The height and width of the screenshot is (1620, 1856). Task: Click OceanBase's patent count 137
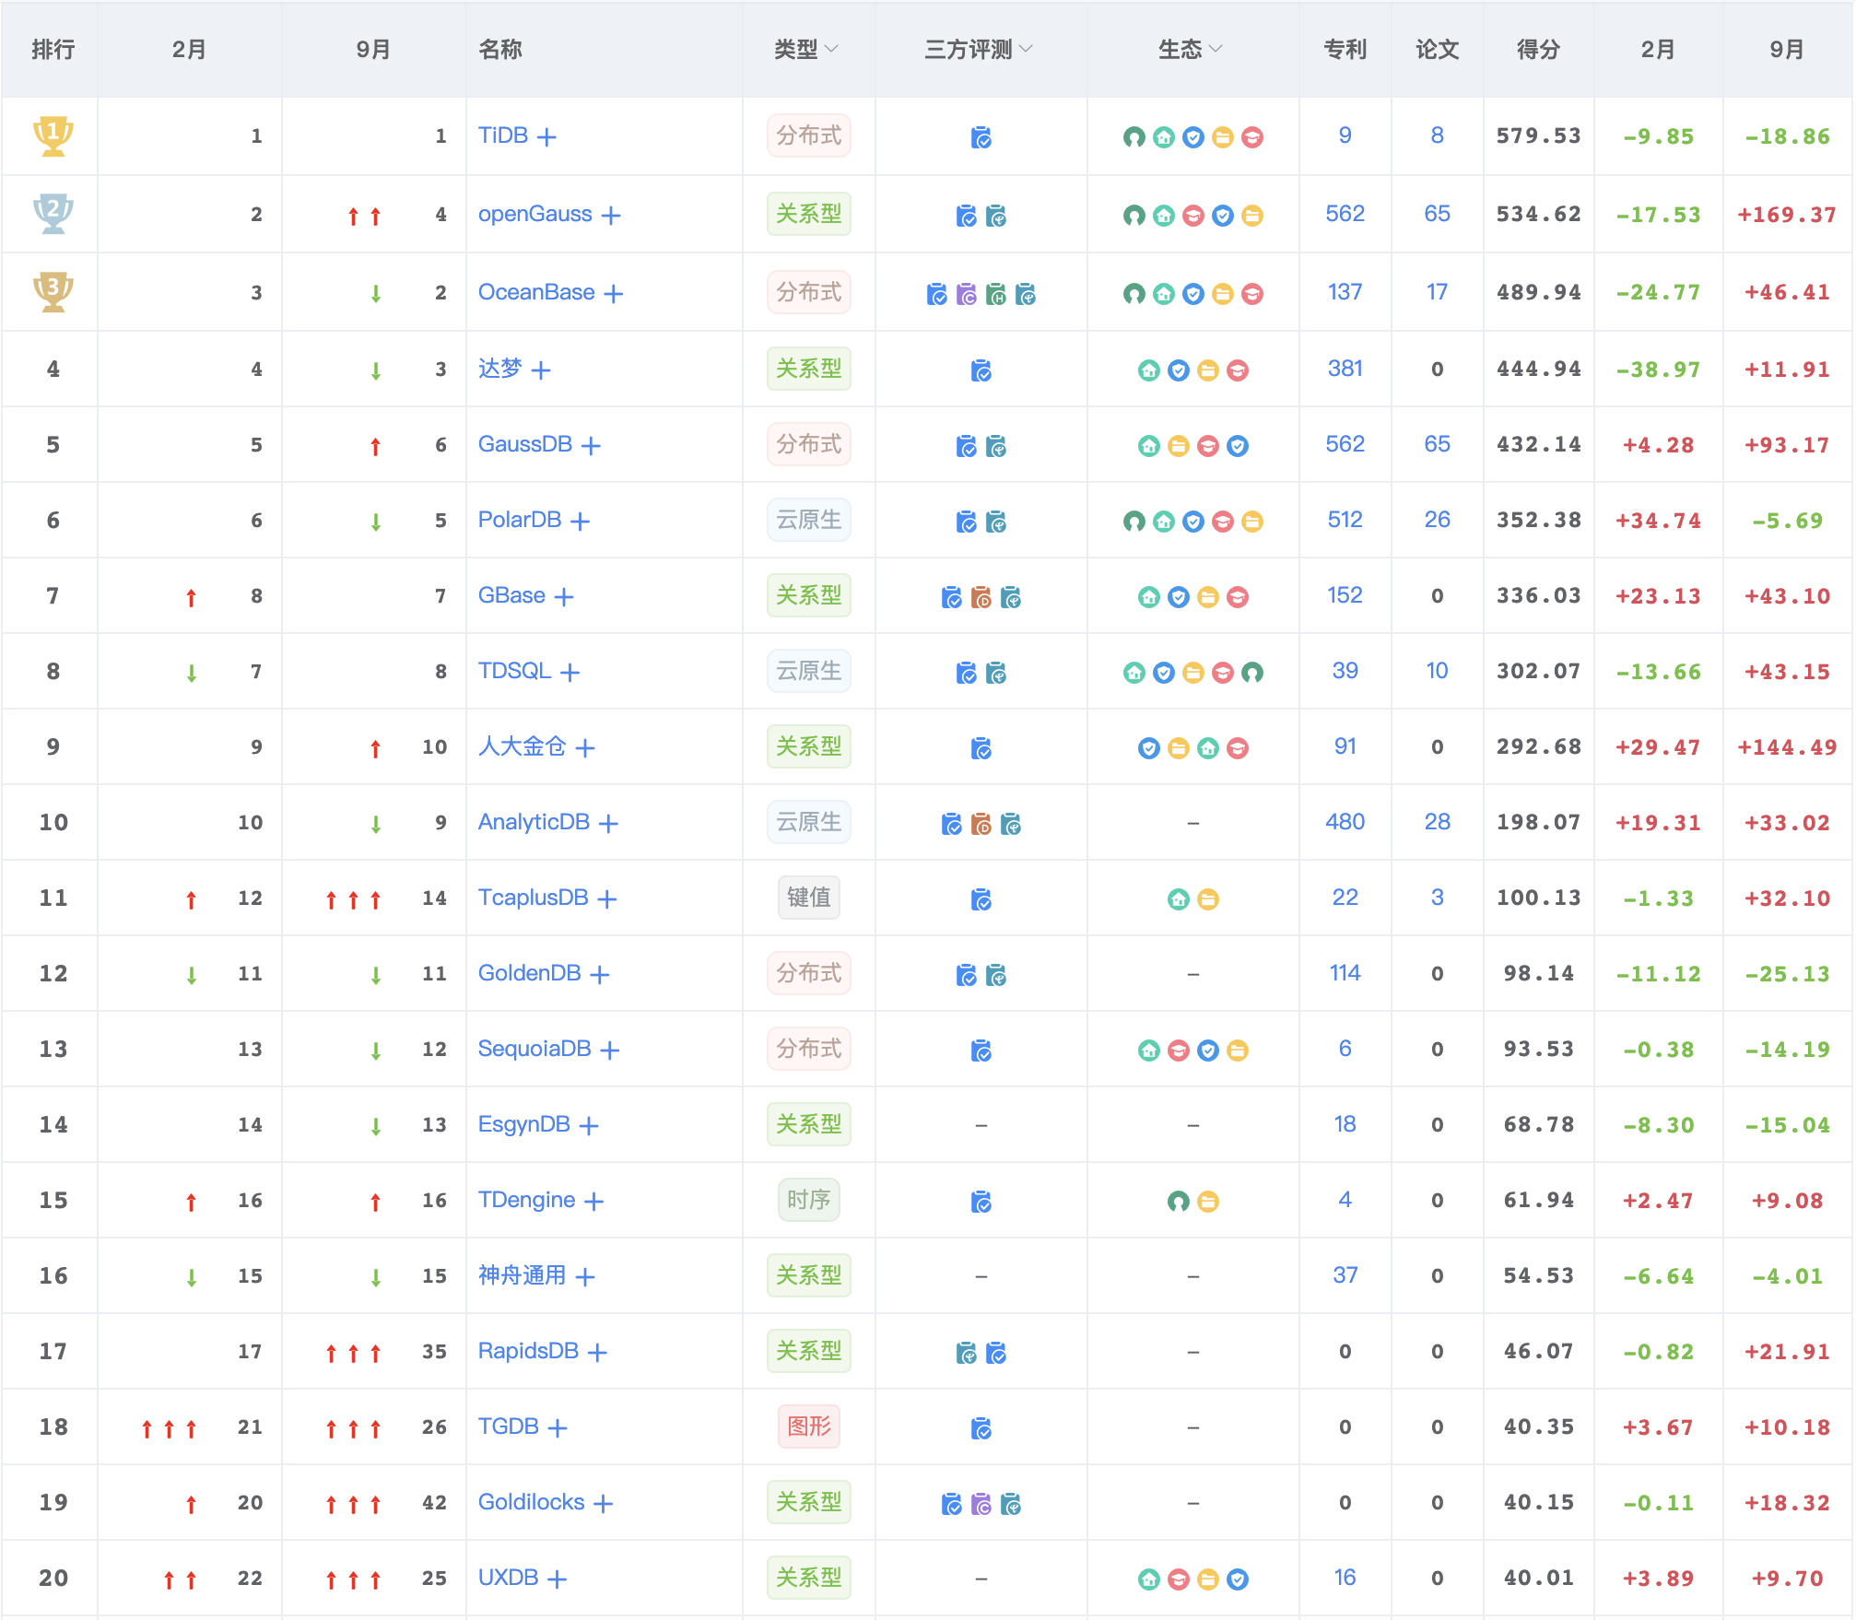[x=1345, y=292]
